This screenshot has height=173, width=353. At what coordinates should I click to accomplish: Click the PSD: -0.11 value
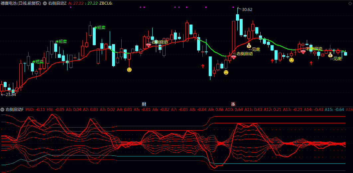tap(35, 110)
